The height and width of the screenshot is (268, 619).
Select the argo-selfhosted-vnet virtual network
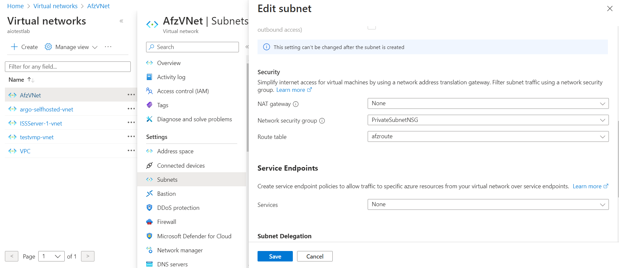click(46, 109)
